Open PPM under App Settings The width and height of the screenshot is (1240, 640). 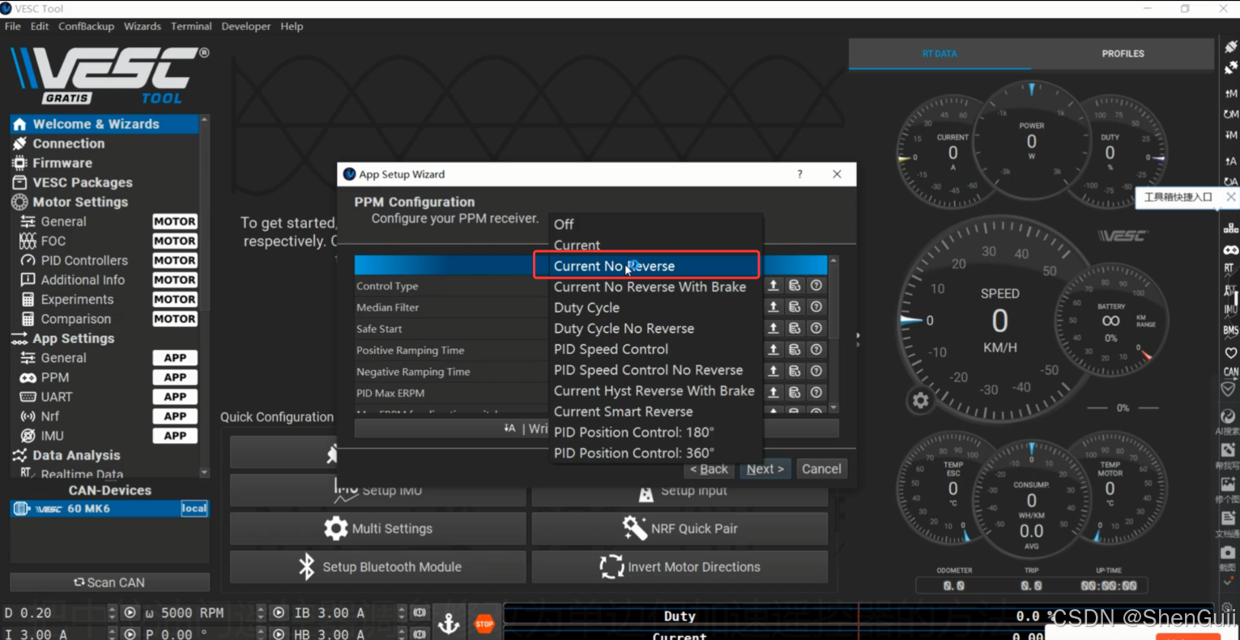tap(104, 378)
